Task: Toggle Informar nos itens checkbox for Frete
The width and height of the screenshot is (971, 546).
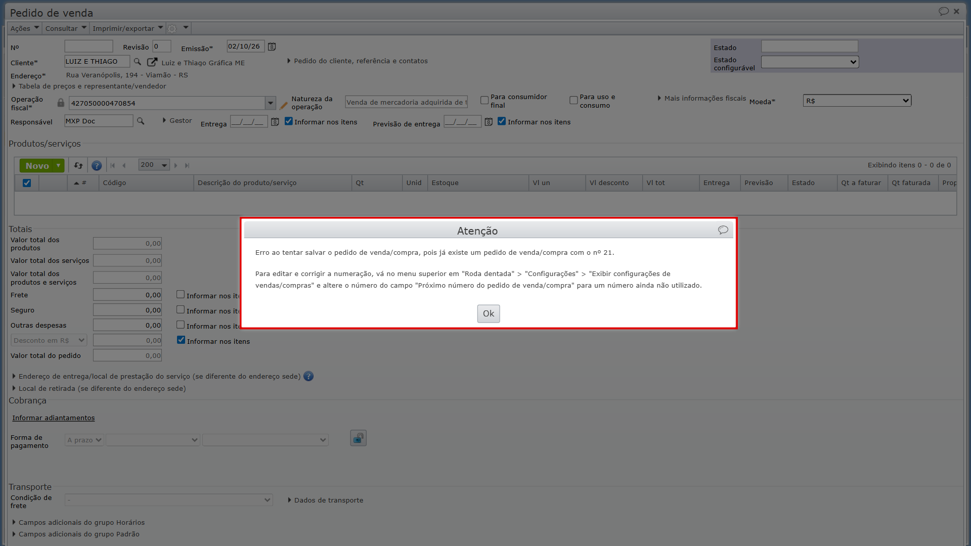Action: pos(181,294)
